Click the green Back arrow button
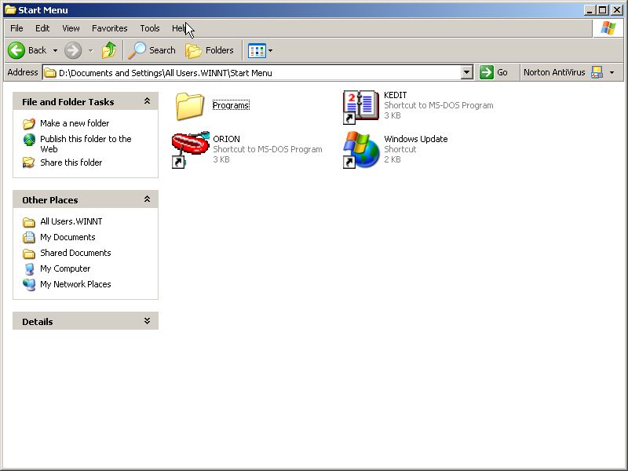This screenshot has width=628, height=471. pos(17,50)
